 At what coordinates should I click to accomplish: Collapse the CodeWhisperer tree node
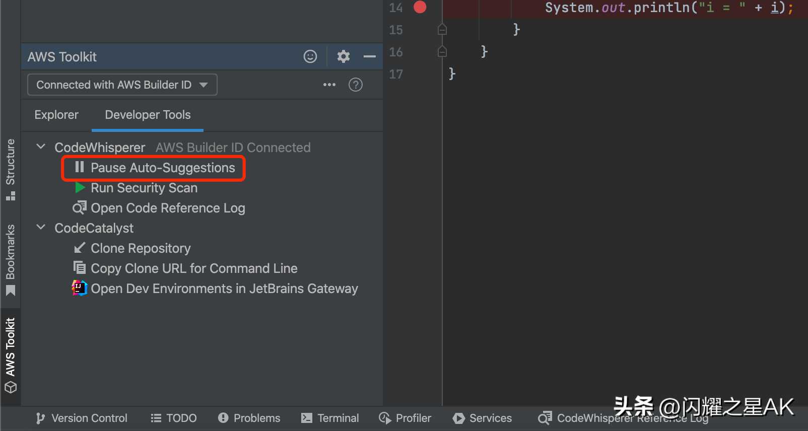[x=41, y=147]
